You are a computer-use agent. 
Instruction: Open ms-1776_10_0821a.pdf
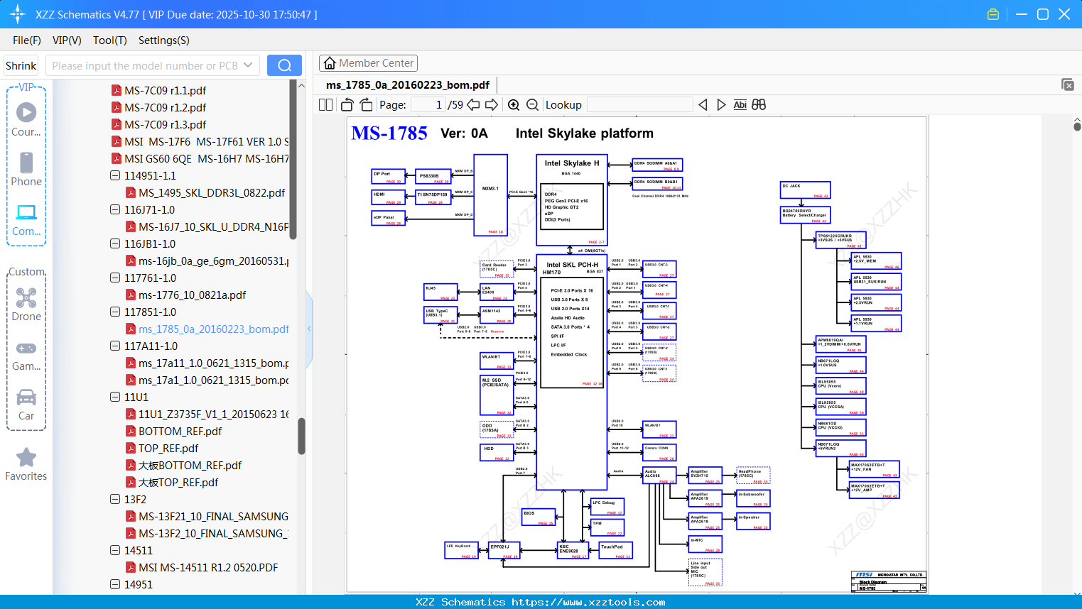192,295
